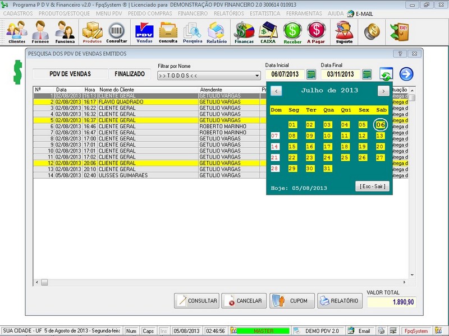Select the ULISSES GUIMARAES row
The image size is (449, 336).
coord(150,175)
